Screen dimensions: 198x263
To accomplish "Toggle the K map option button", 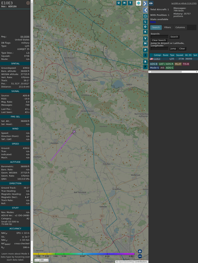I will (145, 32).
